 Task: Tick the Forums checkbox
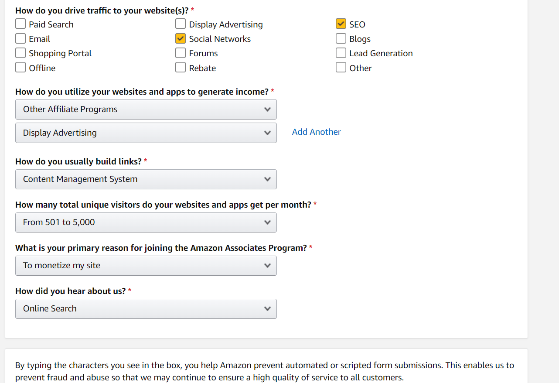(x=181, y=53)
